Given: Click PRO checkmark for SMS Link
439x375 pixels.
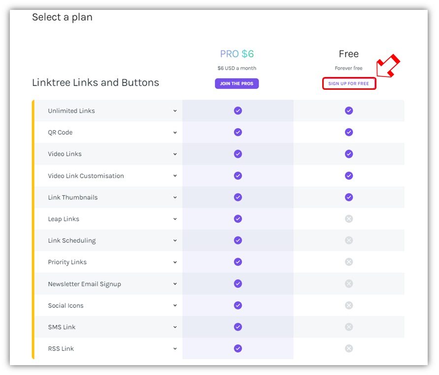Looking at the screenshot, I should click(x=238, y=327).
